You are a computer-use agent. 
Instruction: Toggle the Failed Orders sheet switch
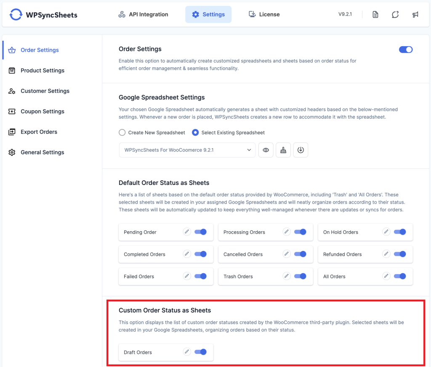pos(201,276)
